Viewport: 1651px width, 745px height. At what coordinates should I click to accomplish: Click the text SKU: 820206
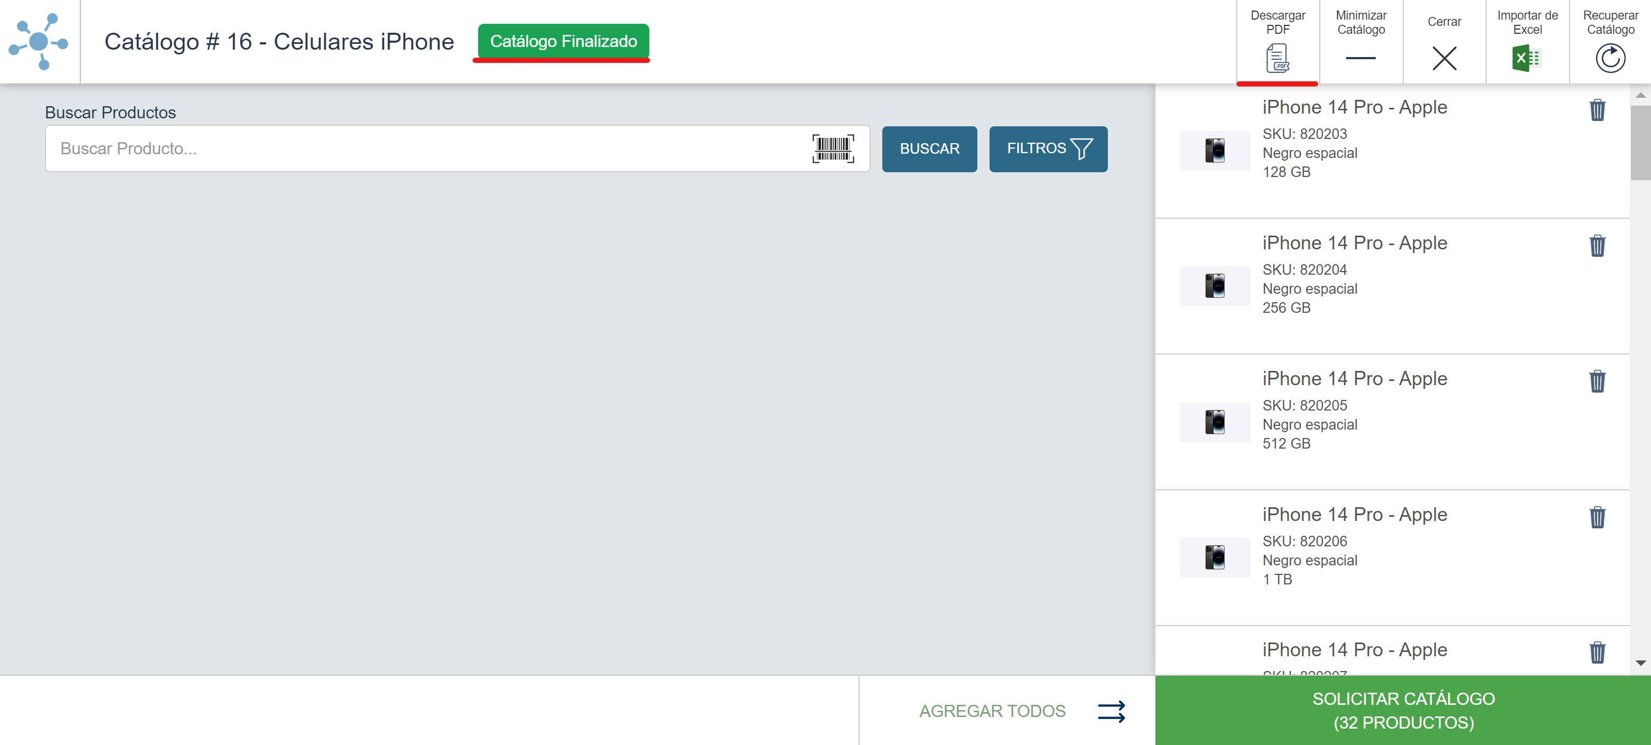(x=1304, y=542)
